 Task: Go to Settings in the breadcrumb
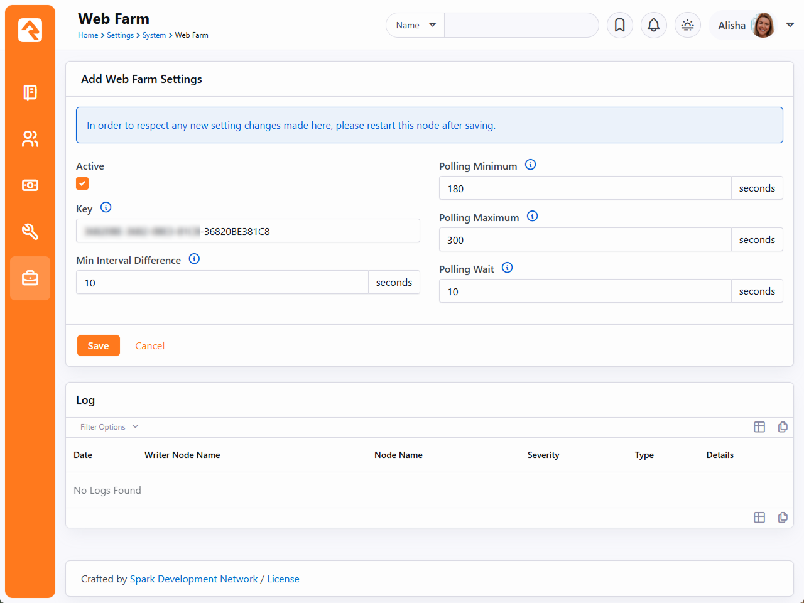pos(120,35)
